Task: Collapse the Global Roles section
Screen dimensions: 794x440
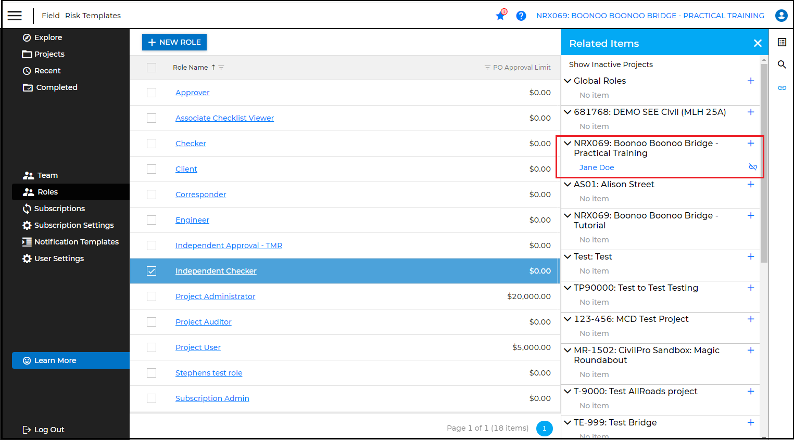Action: click(568, 81)
